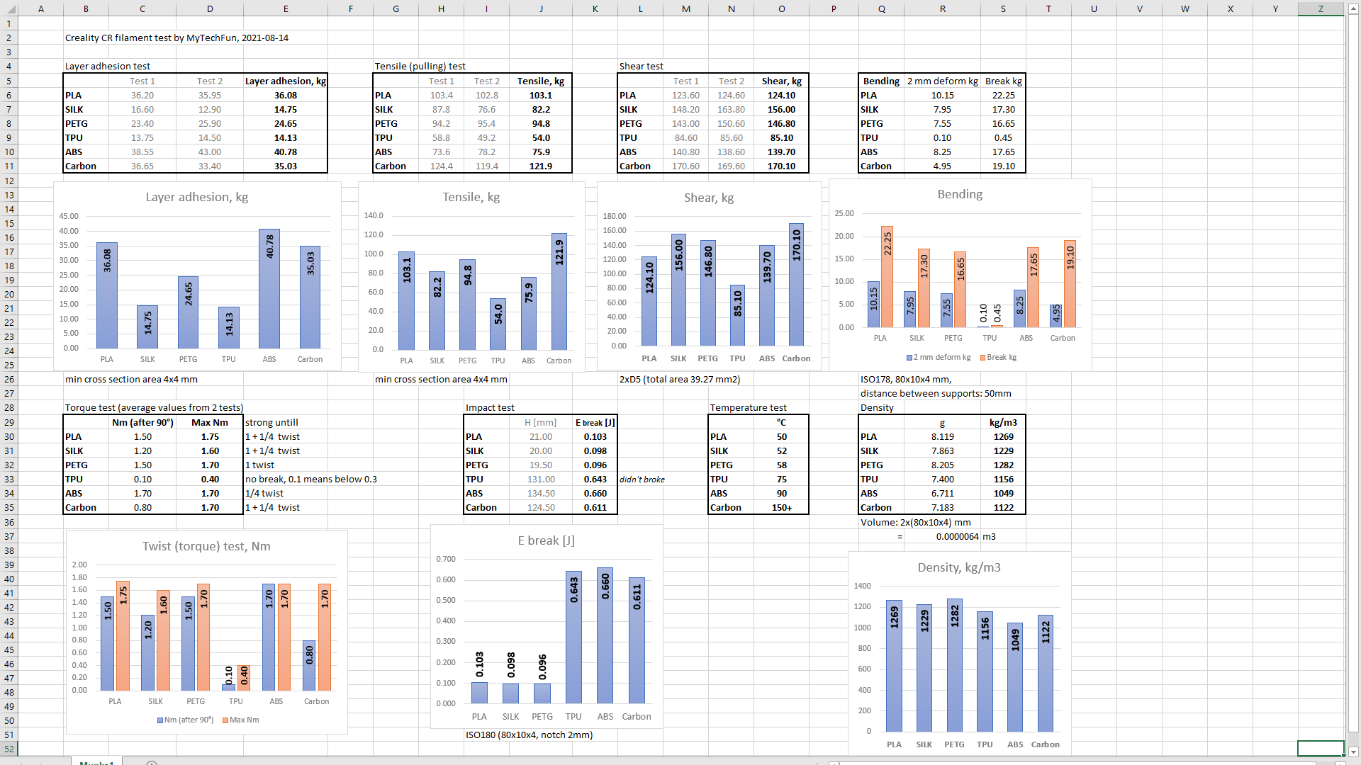Click the ABS 40.78 bar in Layer adhesion chart
The image size is (1361, 765).
(269, 288)
